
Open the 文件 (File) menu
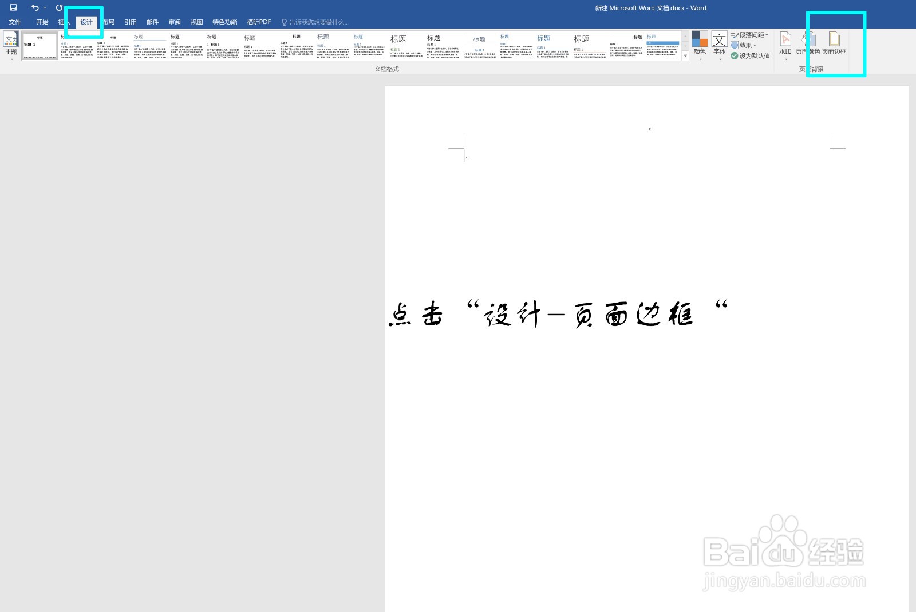[x=15, y=22]
